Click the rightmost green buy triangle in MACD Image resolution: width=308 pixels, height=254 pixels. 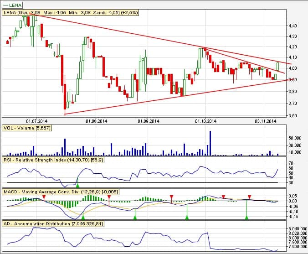[246, 218]
